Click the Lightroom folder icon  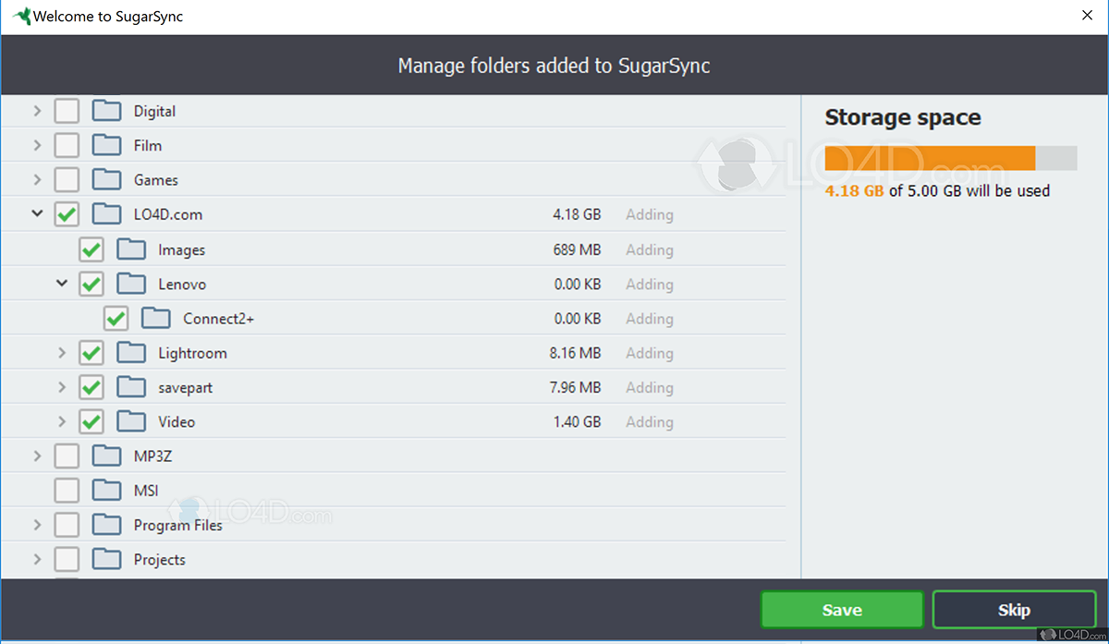[x=131, y=353]
